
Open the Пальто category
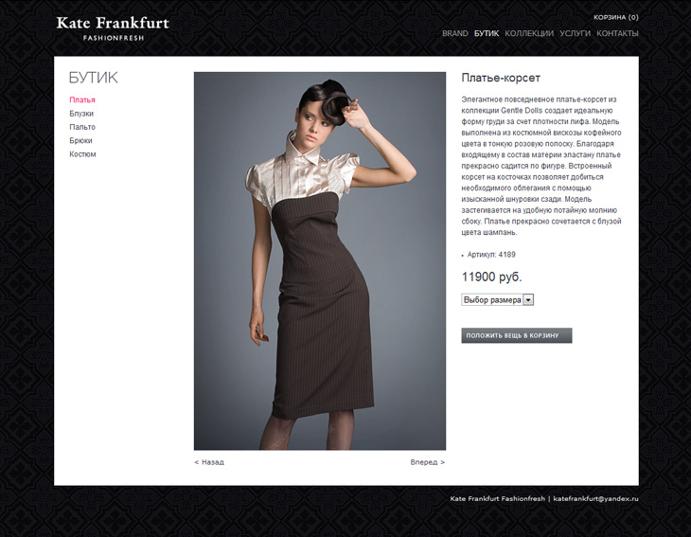click(x=82, y=127)
